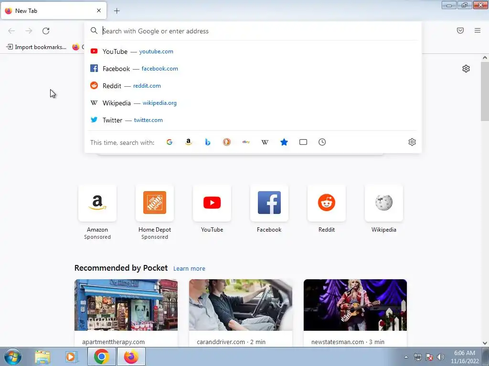Search this time with DuckDuckGo icon

(x=227, y=142)
